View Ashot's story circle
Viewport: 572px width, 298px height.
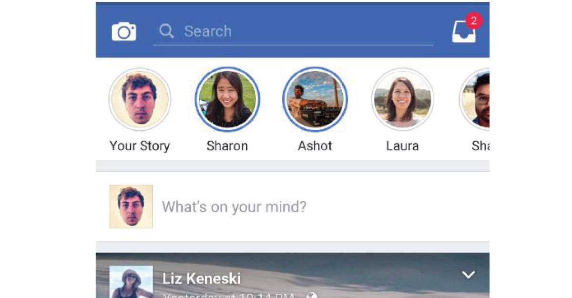315,99
